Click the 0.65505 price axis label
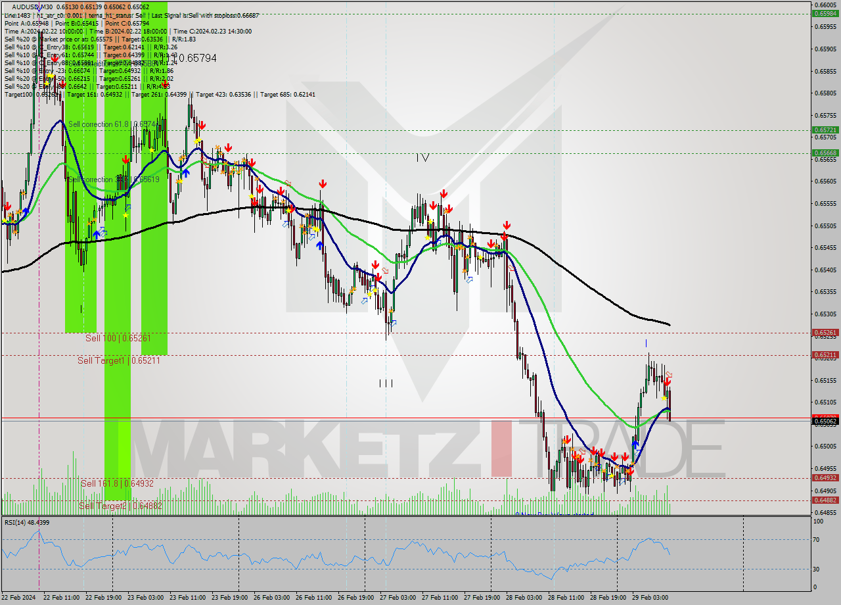 [825, 226]
